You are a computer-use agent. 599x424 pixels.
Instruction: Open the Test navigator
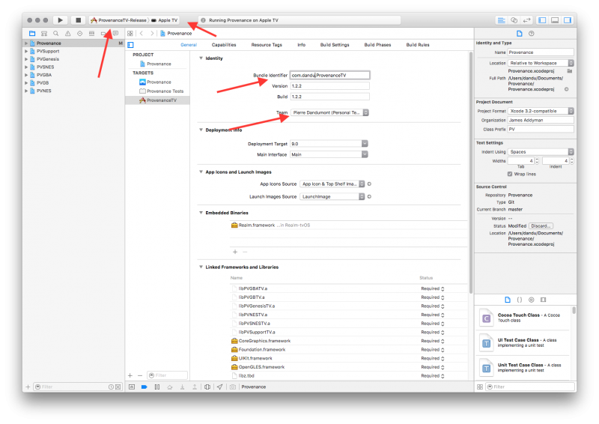[79, 33]
